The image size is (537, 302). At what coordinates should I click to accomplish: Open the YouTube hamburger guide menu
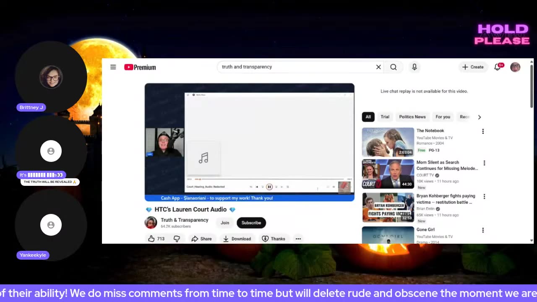tap(113, 67)
